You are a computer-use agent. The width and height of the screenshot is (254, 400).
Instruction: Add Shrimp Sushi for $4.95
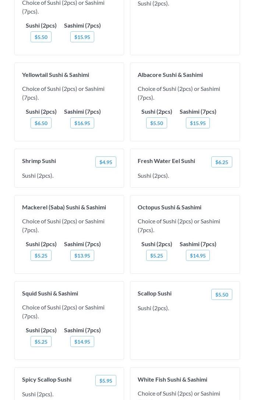[x=106, y=162]
